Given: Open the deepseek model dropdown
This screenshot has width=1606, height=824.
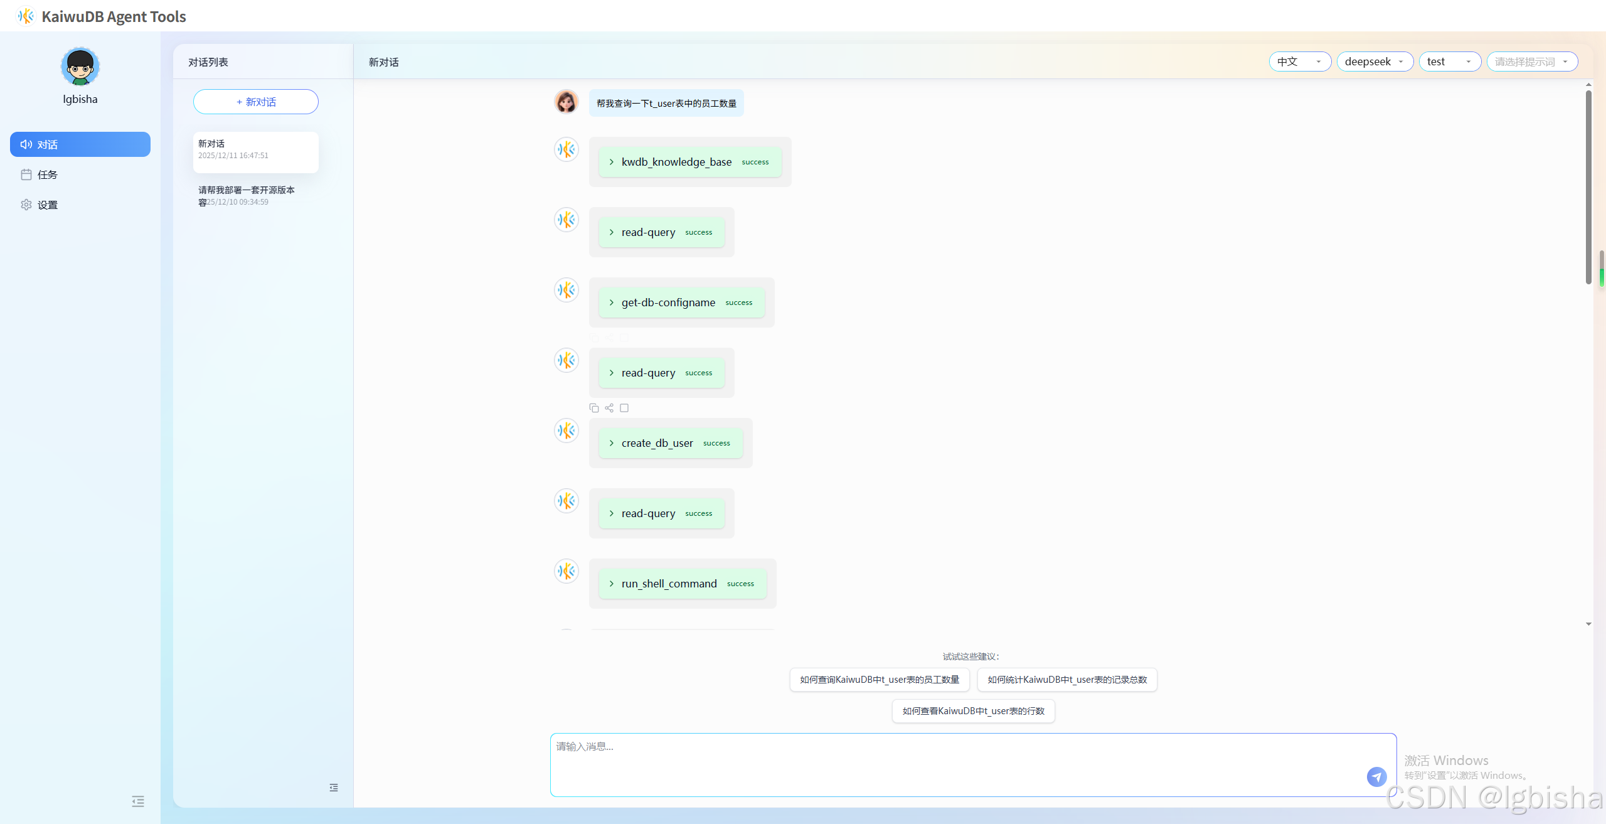Looking at the screenshot, I should tap(1374, 62).
